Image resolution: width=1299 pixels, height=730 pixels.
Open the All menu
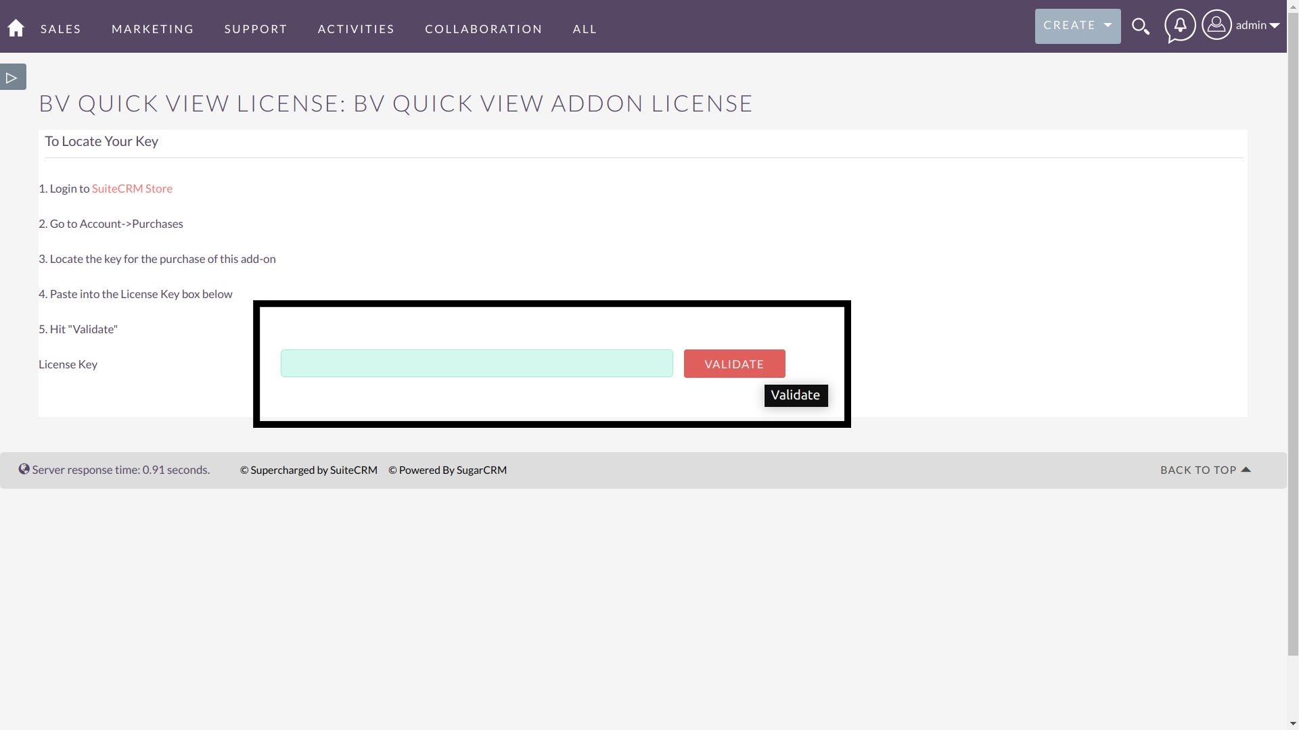click(585, 29)
